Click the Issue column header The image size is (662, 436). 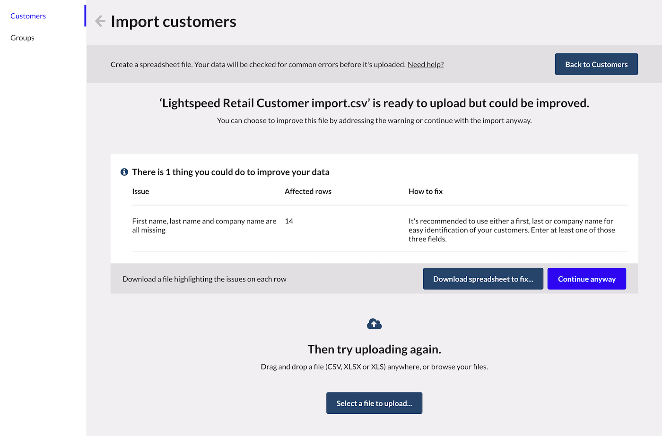(140, 191)
